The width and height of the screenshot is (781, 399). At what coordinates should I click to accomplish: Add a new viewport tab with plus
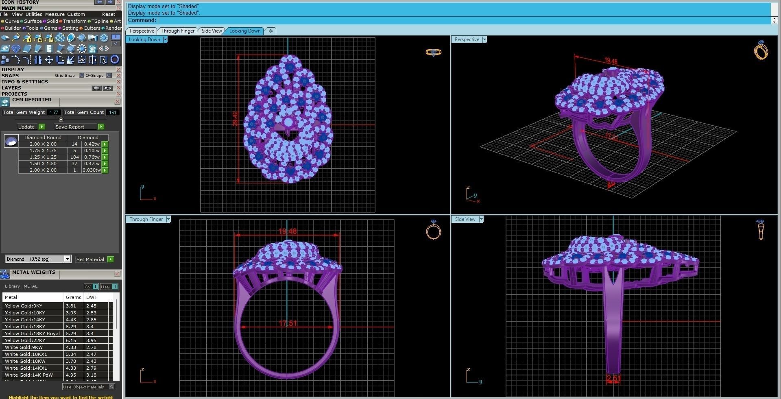tap(271, 31)
